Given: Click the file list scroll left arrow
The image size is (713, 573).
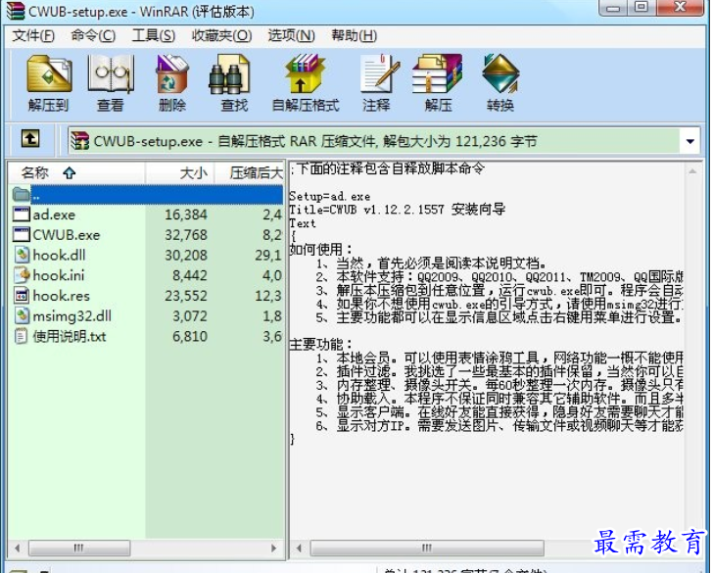Looking at the screenshot, I should point(18,548).
